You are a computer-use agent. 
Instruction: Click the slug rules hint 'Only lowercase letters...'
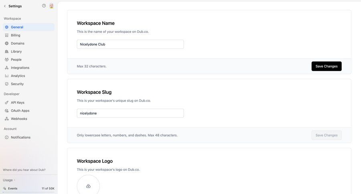click(x=127, y=135)
